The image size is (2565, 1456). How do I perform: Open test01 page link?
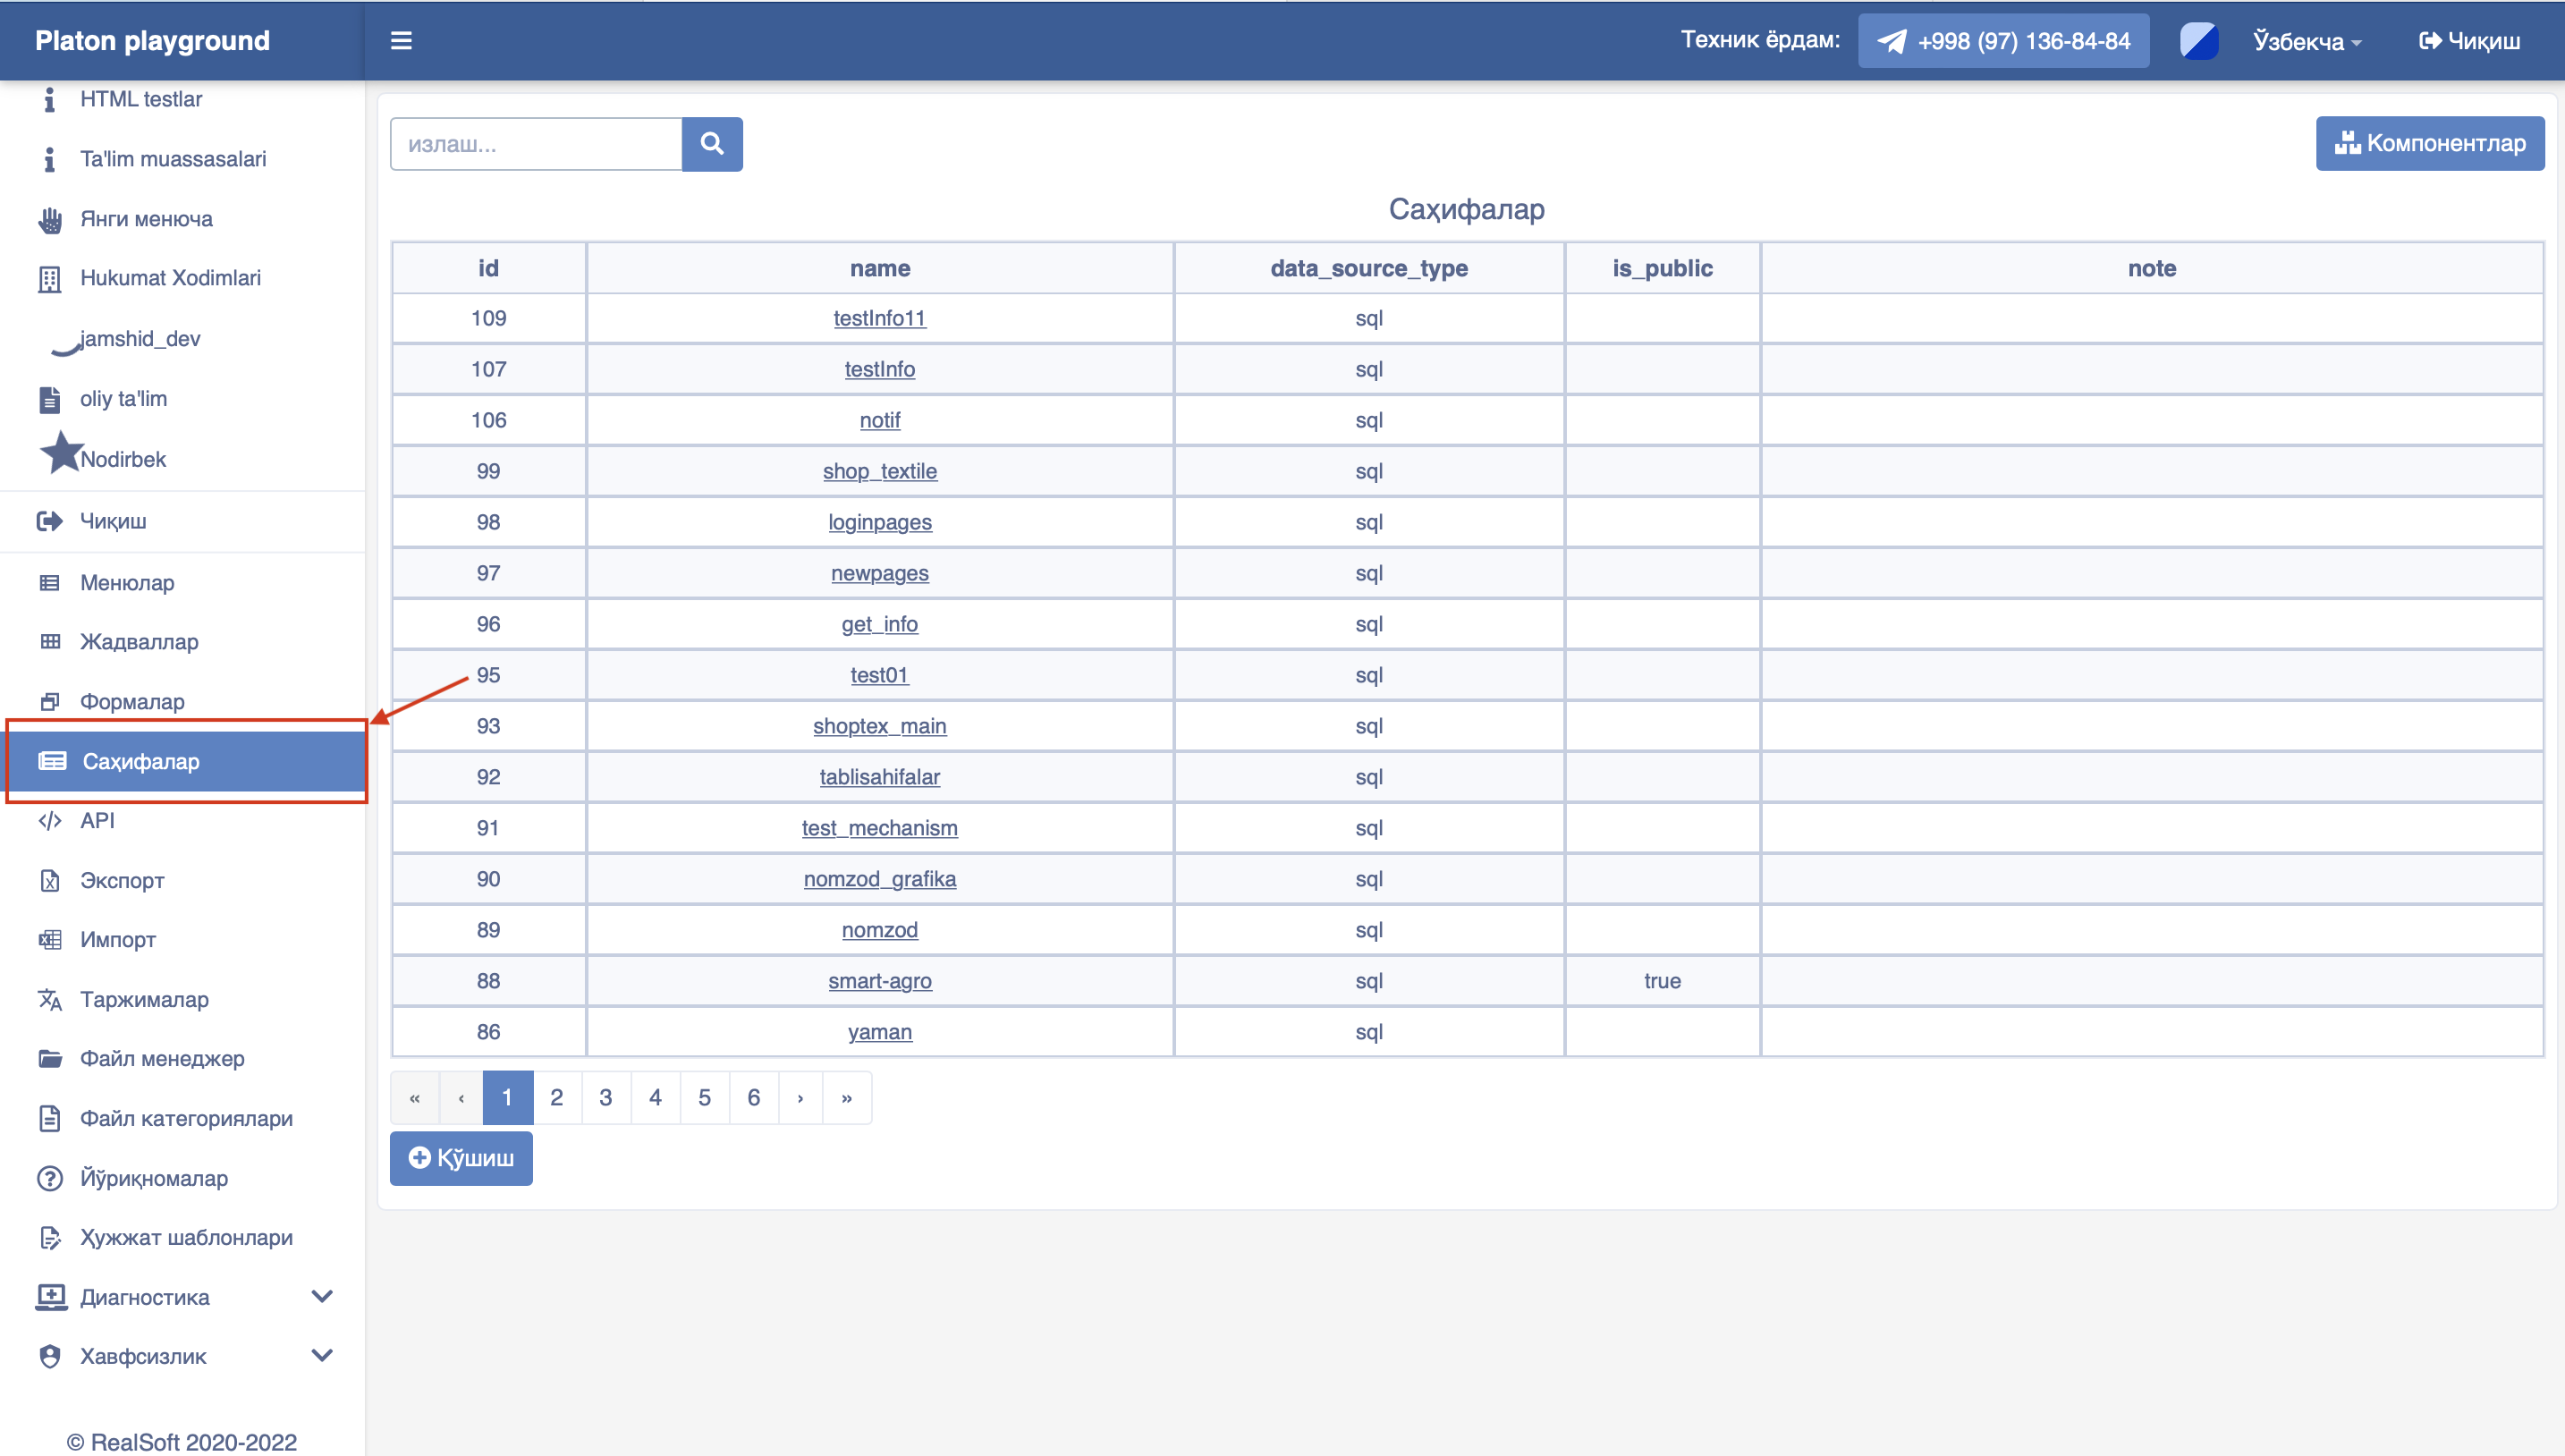tap(879, 675)
